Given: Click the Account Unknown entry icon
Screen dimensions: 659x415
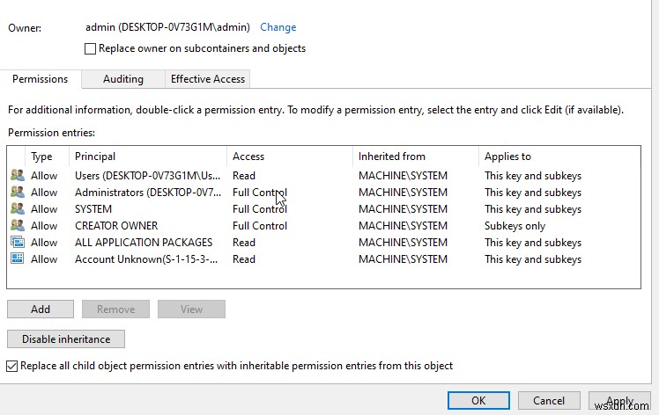Looking at the screenshot, I should click(x=18, y=259).
